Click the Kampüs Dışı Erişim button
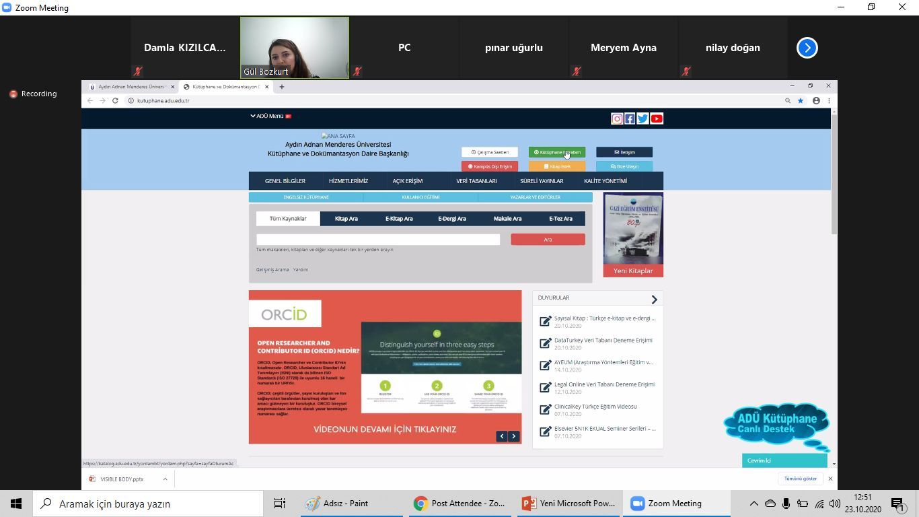 click(x=490, y=166)
